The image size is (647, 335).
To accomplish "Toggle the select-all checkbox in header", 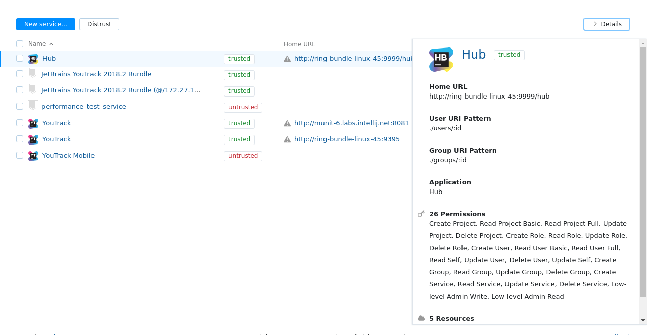I will pos(20,44).
